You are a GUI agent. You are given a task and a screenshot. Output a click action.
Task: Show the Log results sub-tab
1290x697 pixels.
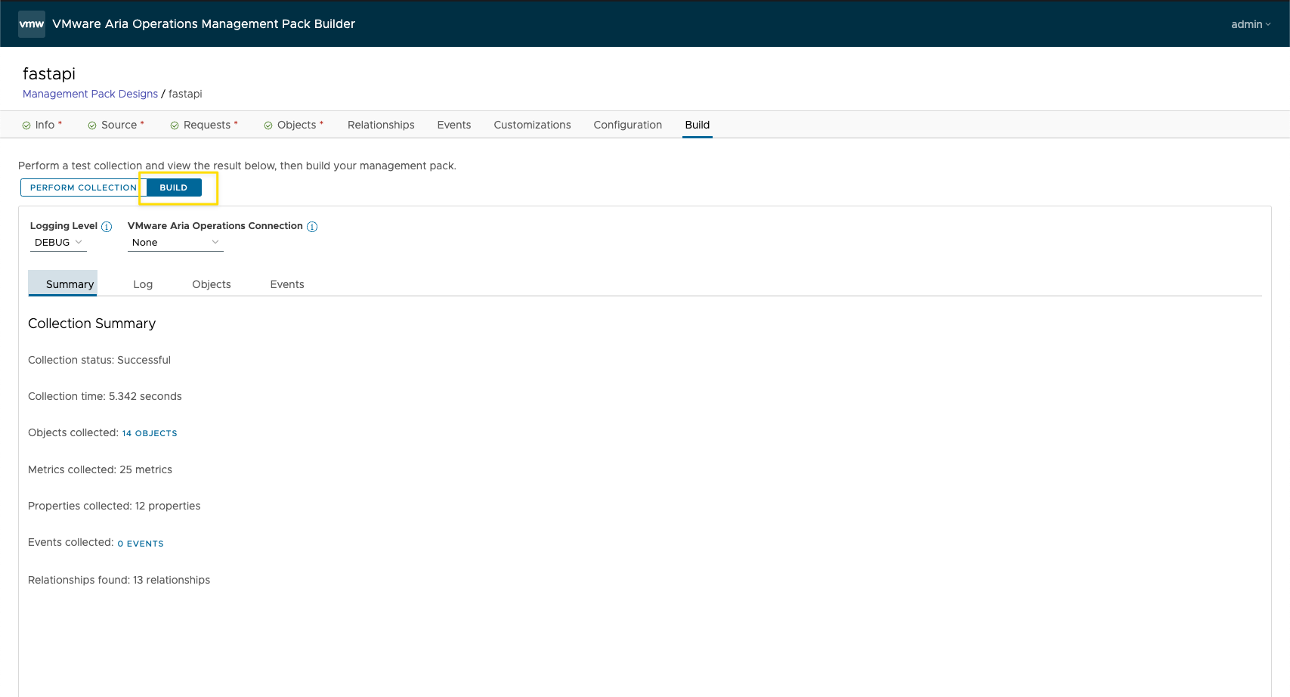143,284
